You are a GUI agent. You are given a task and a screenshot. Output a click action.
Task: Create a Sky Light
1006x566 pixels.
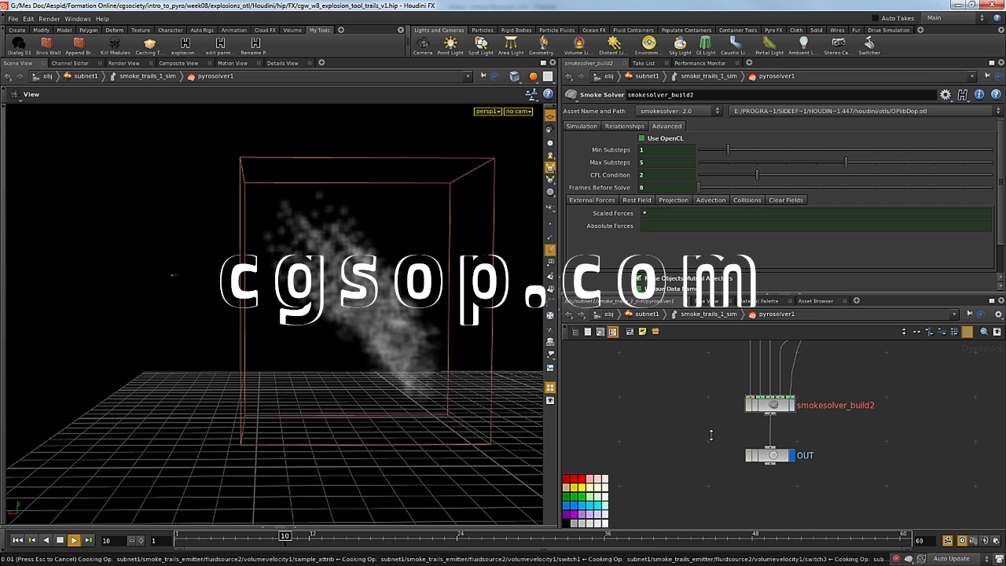[680, 46]
